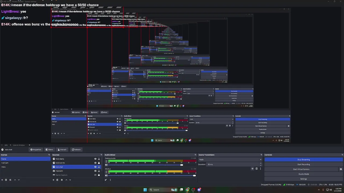Add a scene transition with the plus icon
Screen dimensions: 344x193
[252, 169]
